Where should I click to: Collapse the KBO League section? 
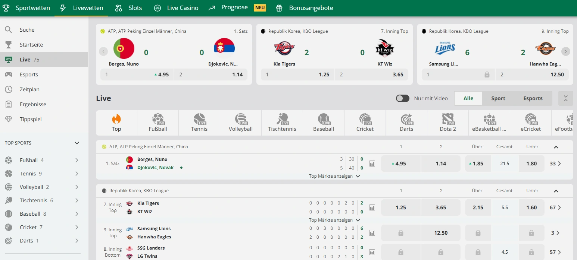556,191
